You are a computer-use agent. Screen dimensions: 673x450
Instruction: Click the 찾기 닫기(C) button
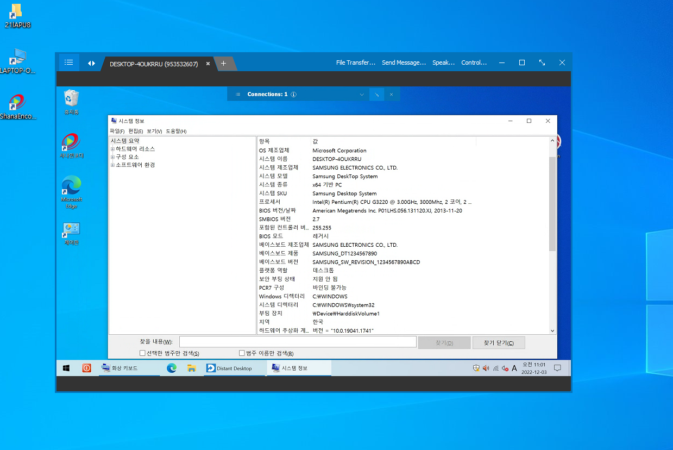(499, 343)
